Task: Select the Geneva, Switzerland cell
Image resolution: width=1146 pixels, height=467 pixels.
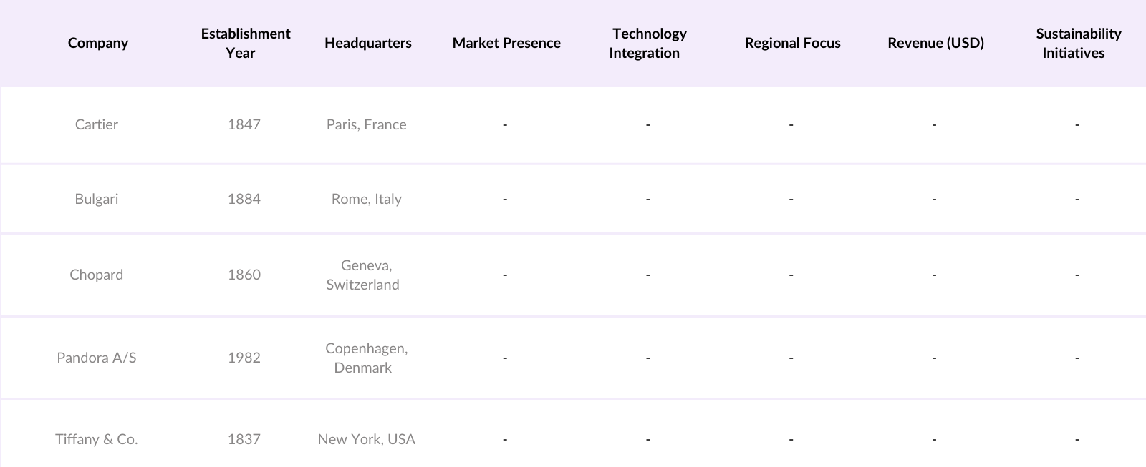Action: tap(365, 275)
